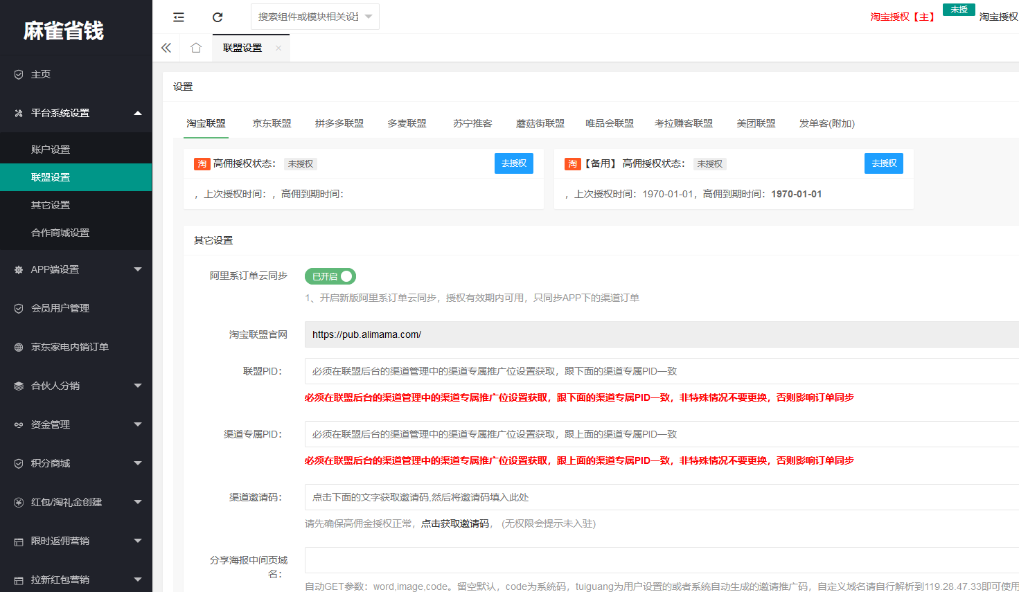Click the orange 淘 icon in the 高佣授权状态 card

click(x=202, y=164)
